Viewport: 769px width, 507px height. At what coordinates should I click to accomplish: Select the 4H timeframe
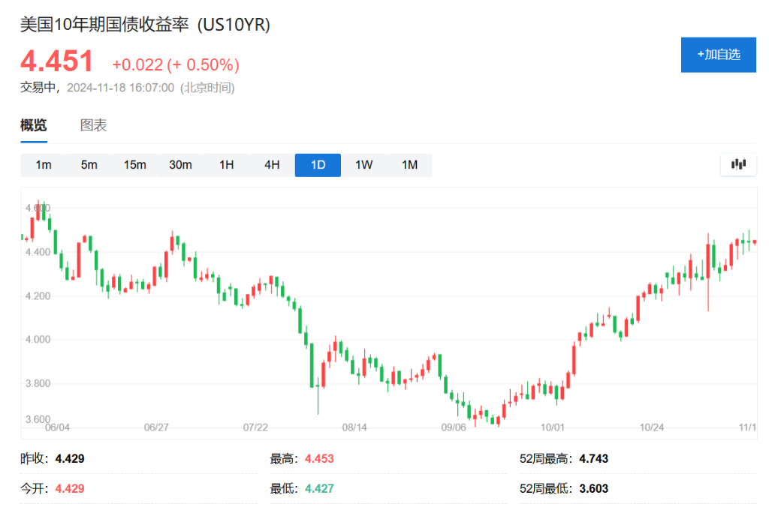(271, 164)
